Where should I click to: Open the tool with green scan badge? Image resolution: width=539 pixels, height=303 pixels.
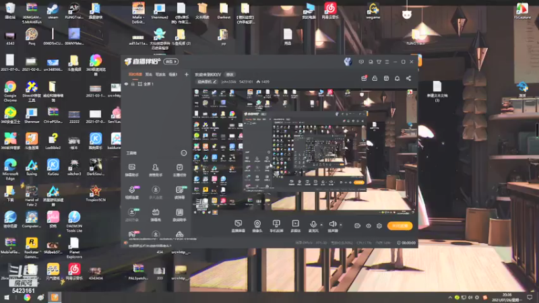tap(179, 193)
